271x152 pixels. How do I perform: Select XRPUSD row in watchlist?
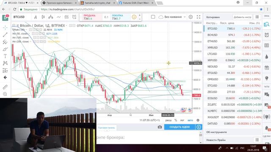(233, 60)
